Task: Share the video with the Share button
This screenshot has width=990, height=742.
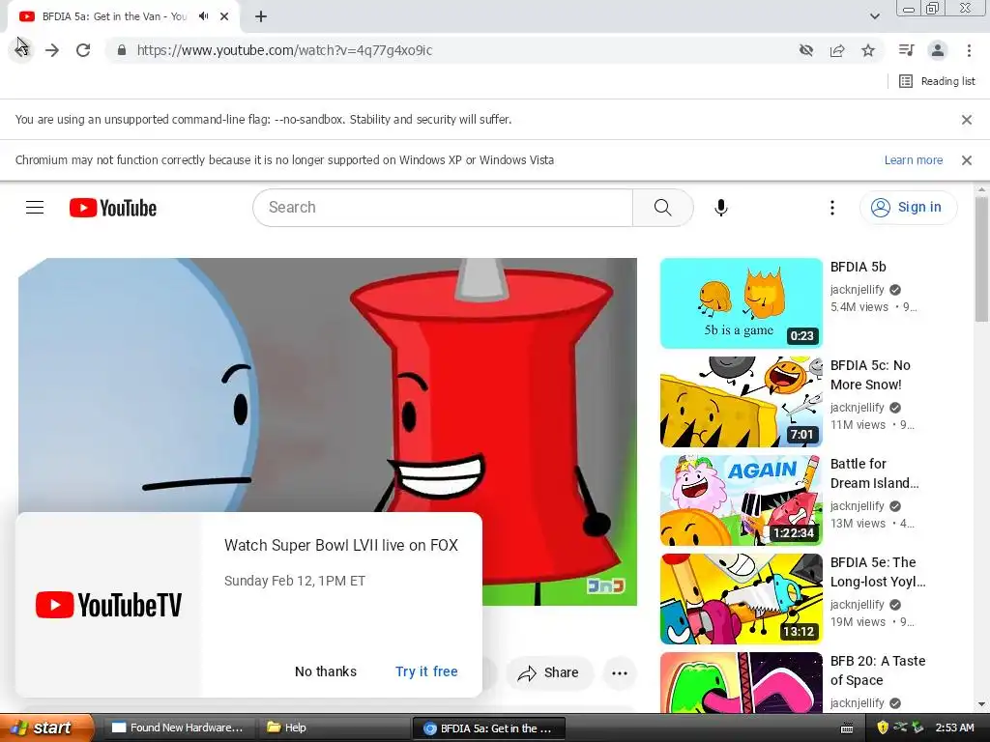Action: (549, 672)
